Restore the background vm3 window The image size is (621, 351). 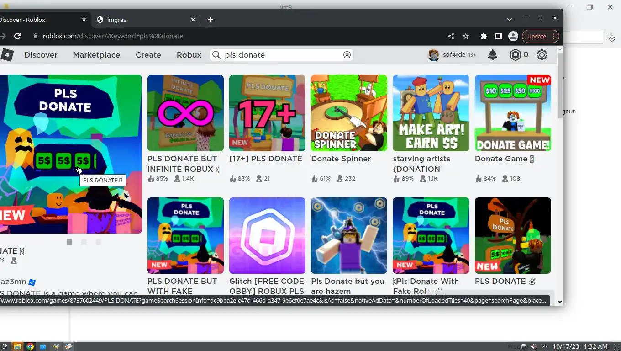point(589,7)
